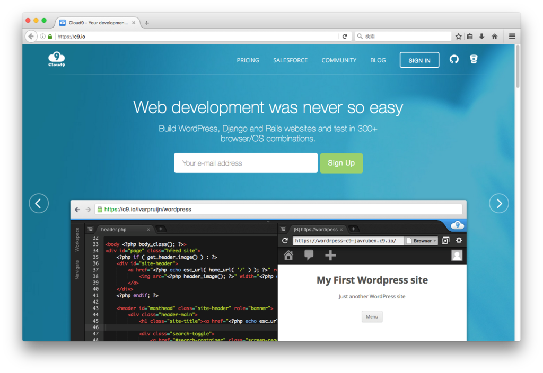This screenshot has width=543, height=373.
Task: Click the user avatar in WordPress preview
Action: coord(457,255)
